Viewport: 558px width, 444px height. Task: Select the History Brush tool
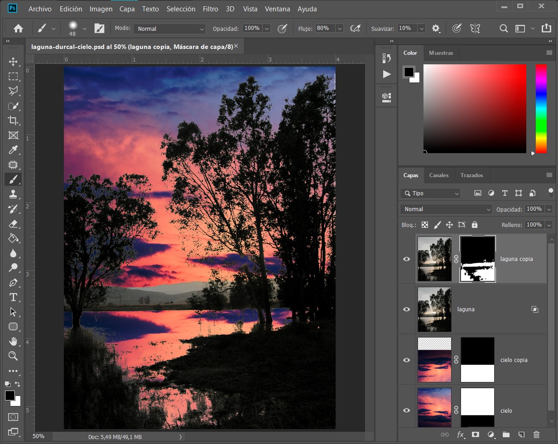[x=13, y=209]
